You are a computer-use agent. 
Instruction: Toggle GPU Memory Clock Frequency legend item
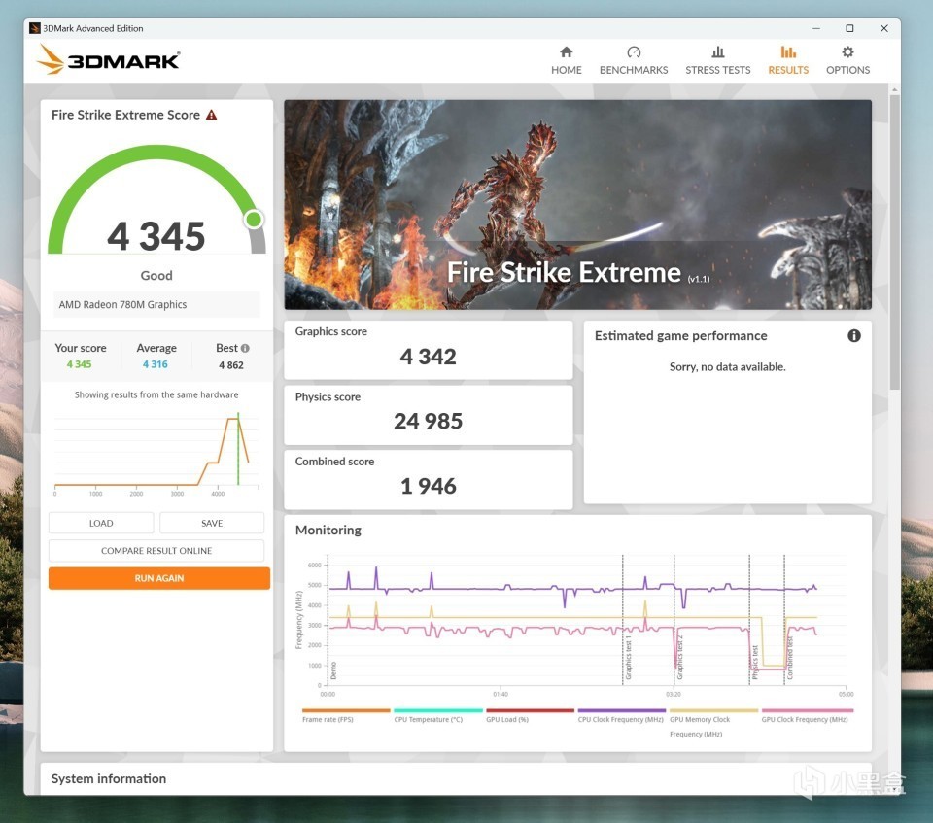pos(713,722)
